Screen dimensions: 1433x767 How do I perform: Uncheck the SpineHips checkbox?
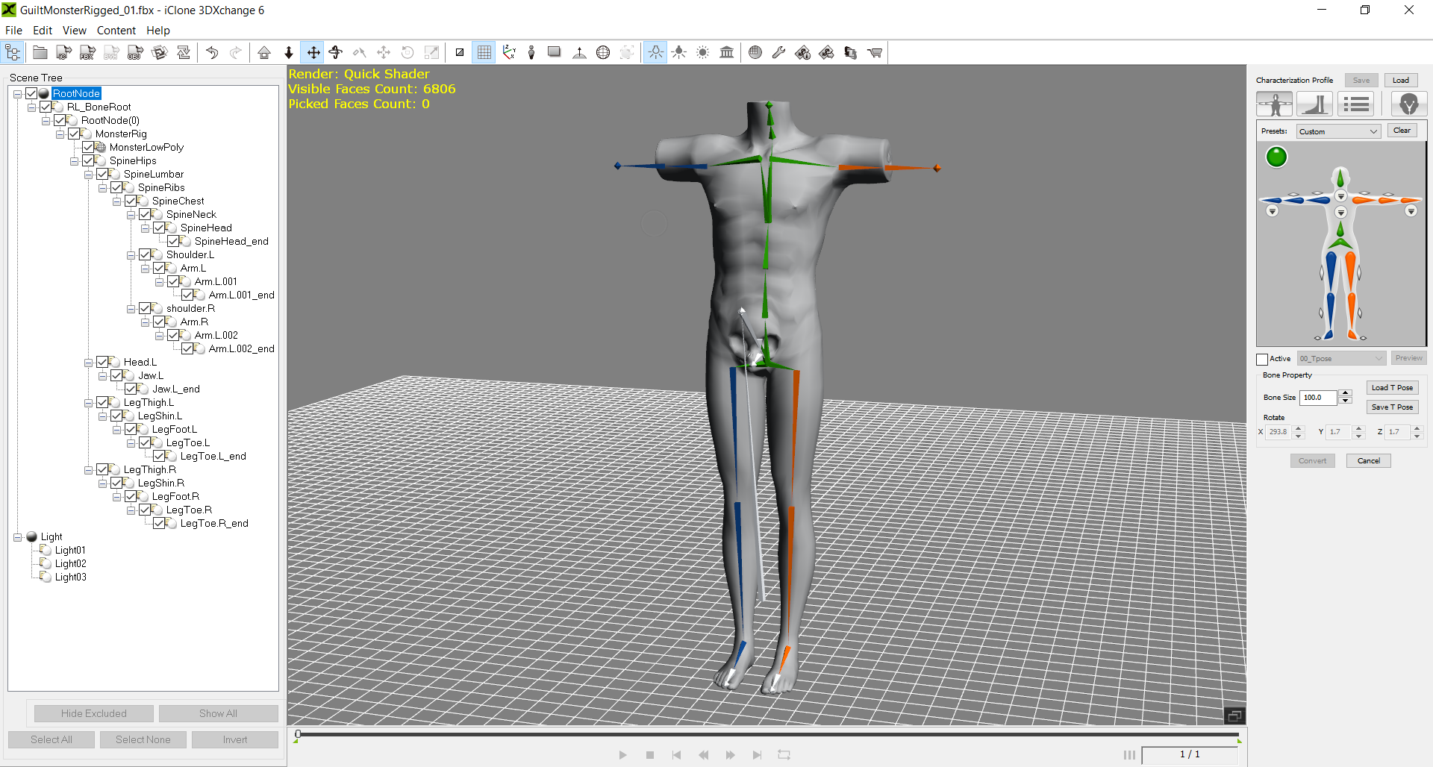[x=88, y=160]
